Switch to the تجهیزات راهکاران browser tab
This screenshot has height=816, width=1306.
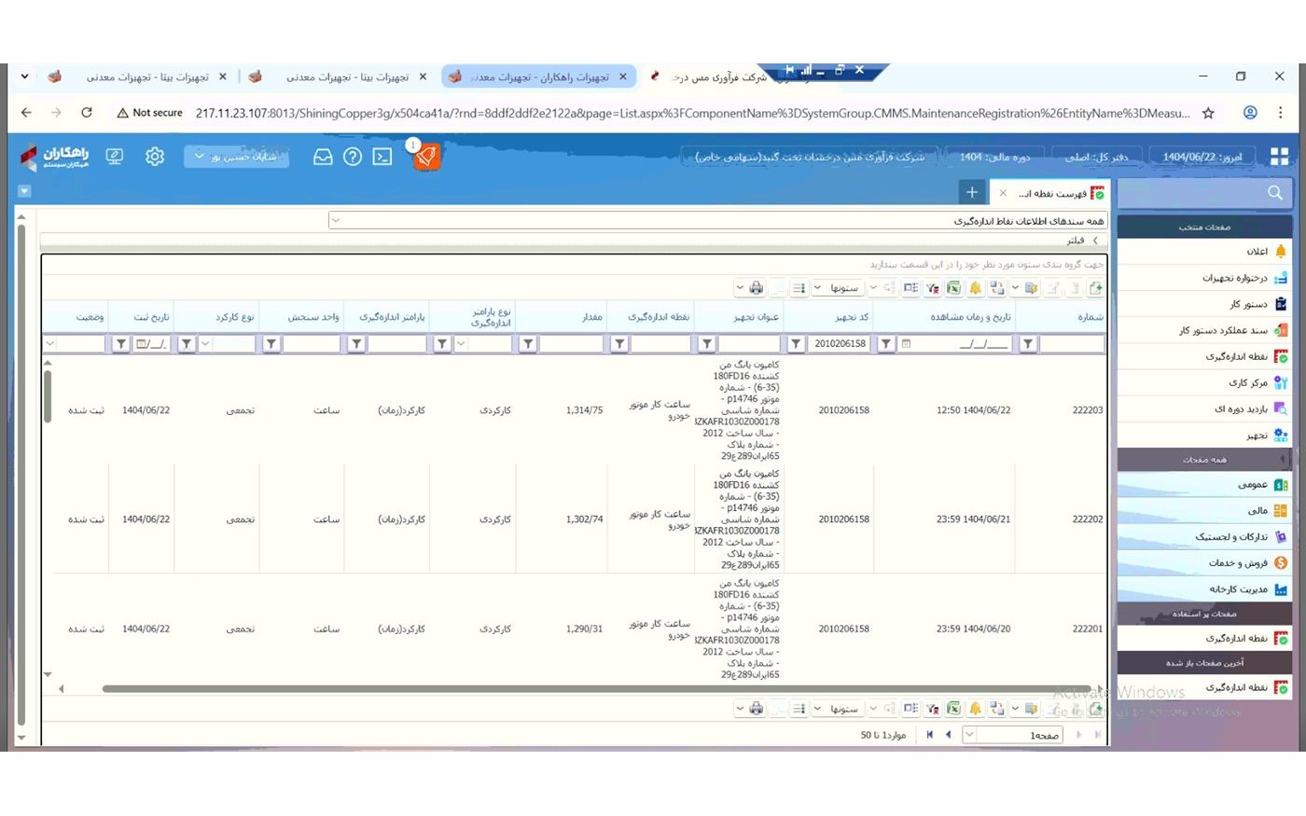coord(539,76)
